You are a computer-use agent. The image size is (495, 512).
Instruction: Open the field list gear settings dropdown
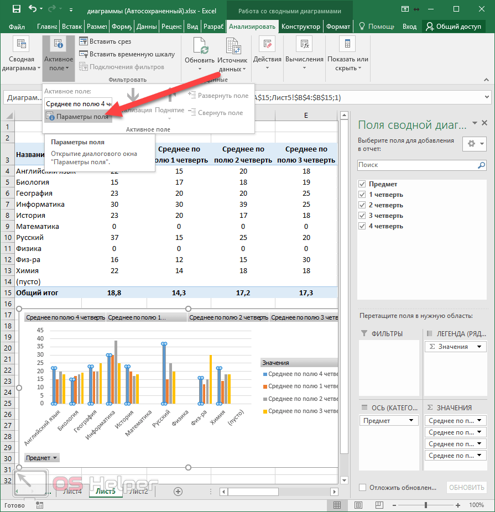click(x=474, y=144)
